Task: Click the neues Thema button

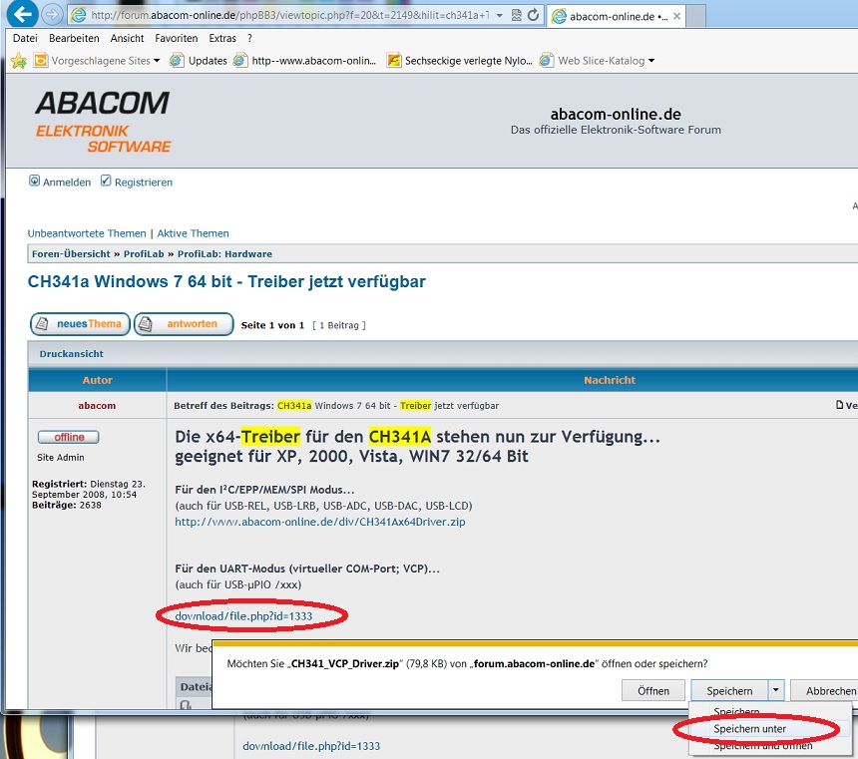Action: click(x=80, y=324)
